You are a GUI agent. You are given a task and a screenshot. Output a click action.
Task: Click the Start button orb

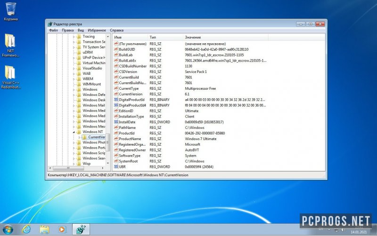8,229
